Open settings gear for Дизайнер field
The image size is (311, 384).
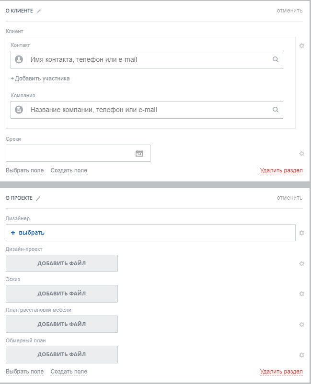point(301,233)
